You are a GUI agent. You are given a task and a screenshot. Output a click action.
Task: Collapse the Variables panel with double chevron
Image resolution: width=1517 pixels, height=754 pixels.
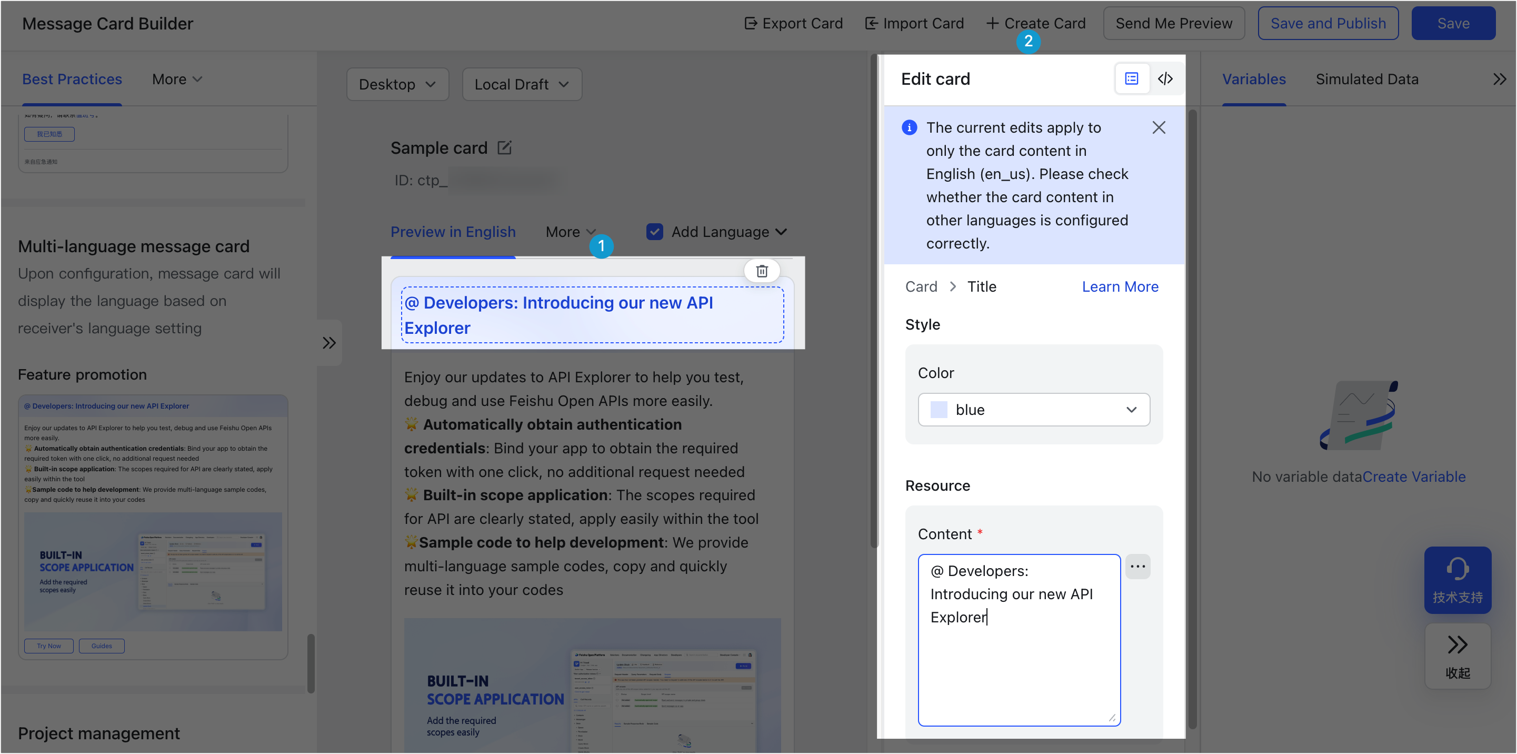(x=1499, y=79)
